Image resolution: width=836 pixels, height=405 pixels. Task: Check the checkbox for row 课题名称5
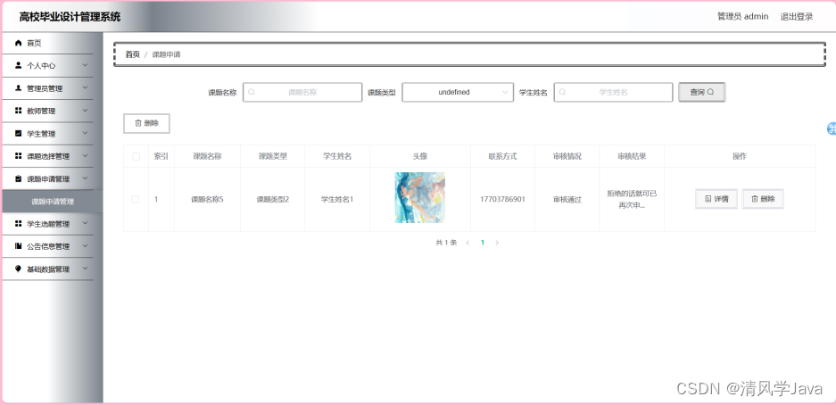point(136,199)
